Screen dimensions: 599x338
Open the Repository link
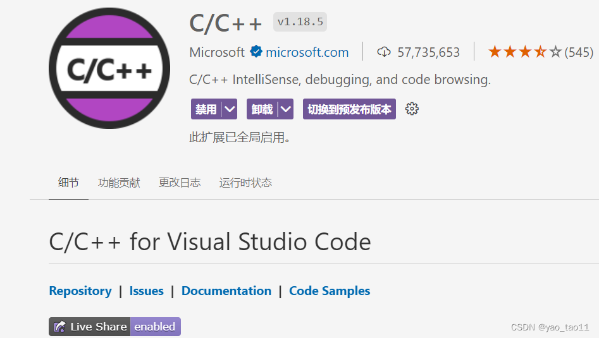80,291
